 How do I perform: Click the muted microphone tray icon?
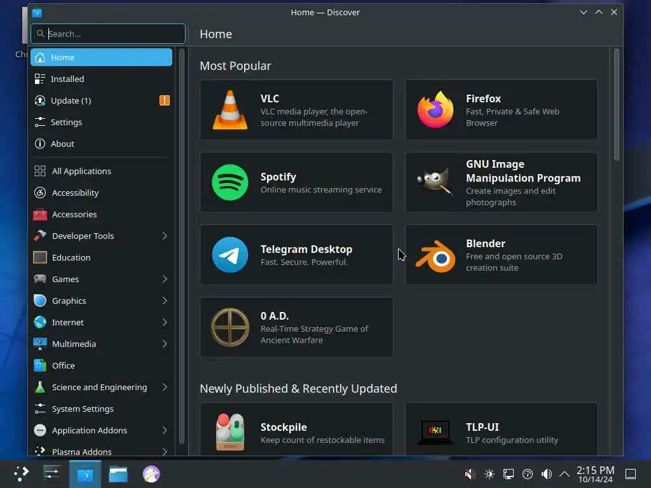pyautogui.click(x=470, y=474)
